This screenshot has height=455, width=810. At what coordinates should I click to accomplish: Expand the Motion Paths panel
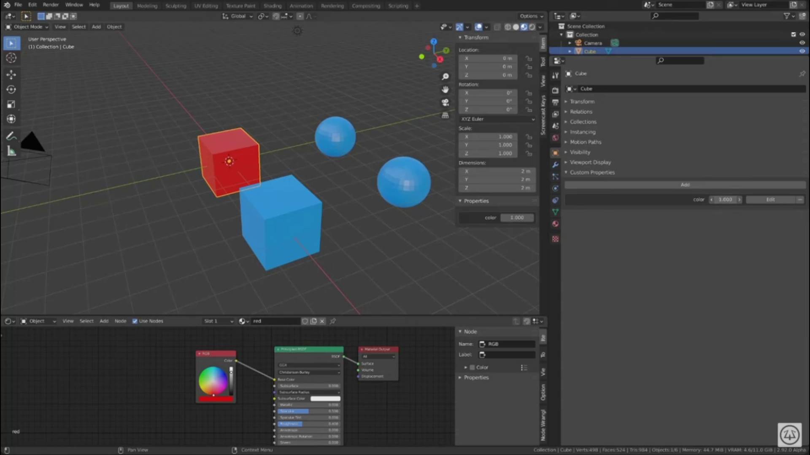(585, 142)
